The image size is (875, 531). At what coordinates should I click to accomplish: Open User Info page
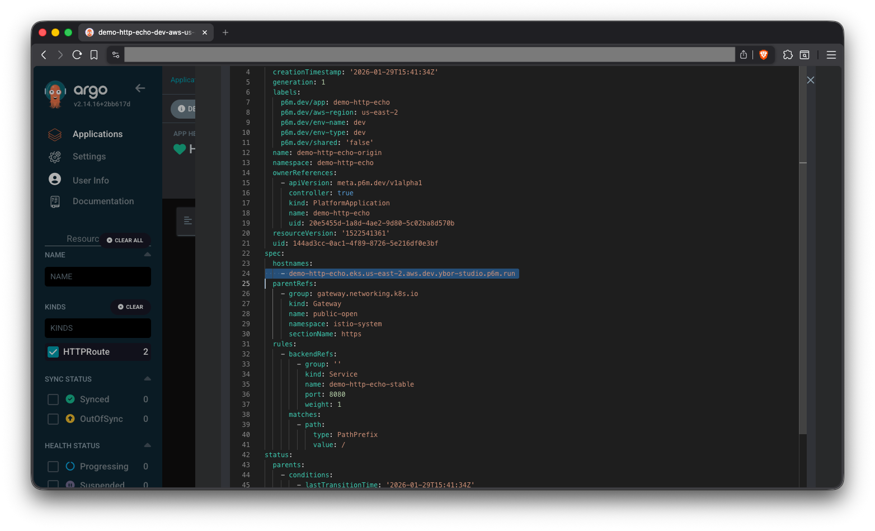click(x=91, y=180)
